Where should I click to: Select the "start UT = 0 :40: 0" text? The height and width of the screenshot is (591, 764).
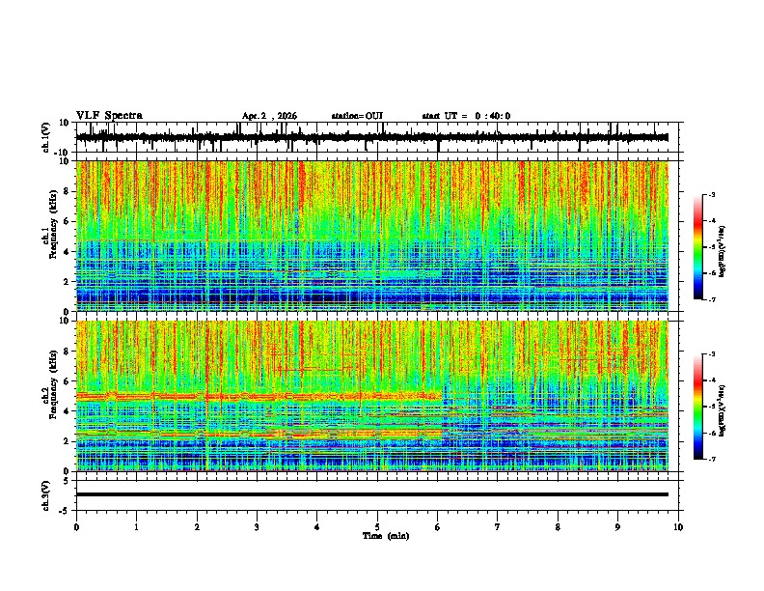pyautogui.click(x=466, y=116)
